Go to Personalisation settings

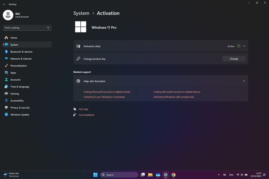coord(27,66)
